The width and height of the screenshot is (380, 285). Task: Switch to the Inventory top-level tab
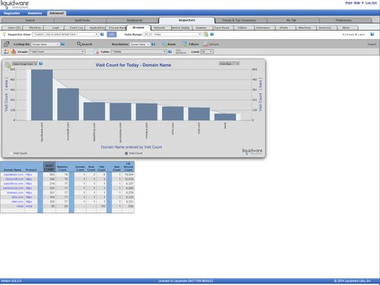point(35,14)
